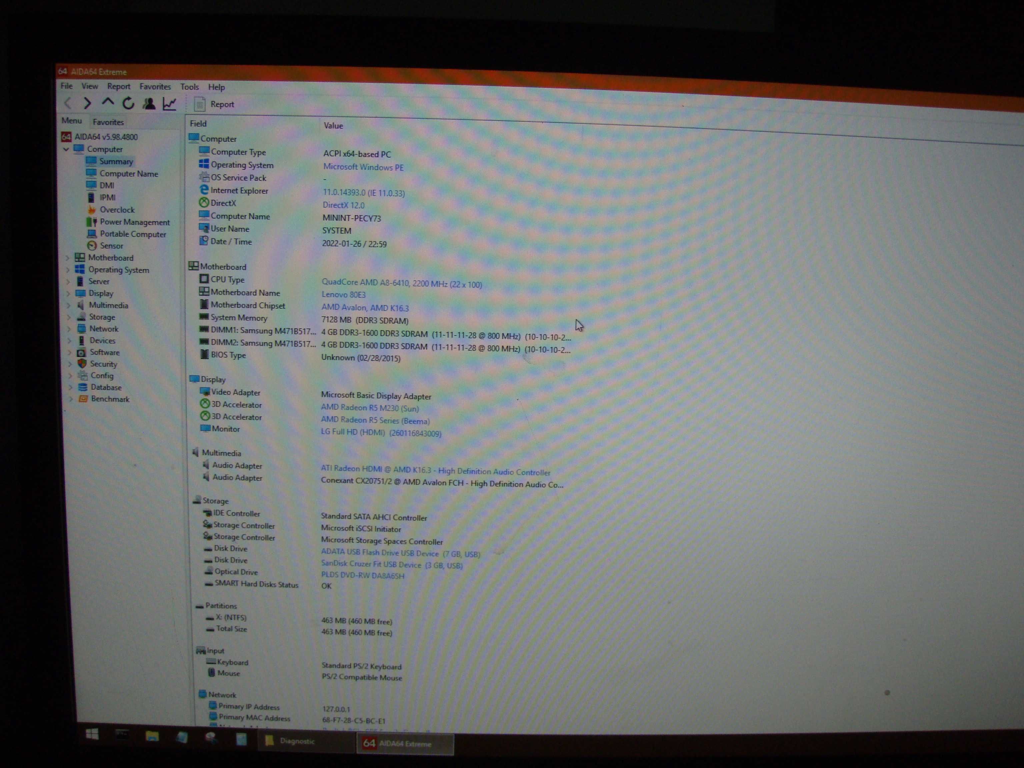Click the Display icon in left panel

coord(96,293)
